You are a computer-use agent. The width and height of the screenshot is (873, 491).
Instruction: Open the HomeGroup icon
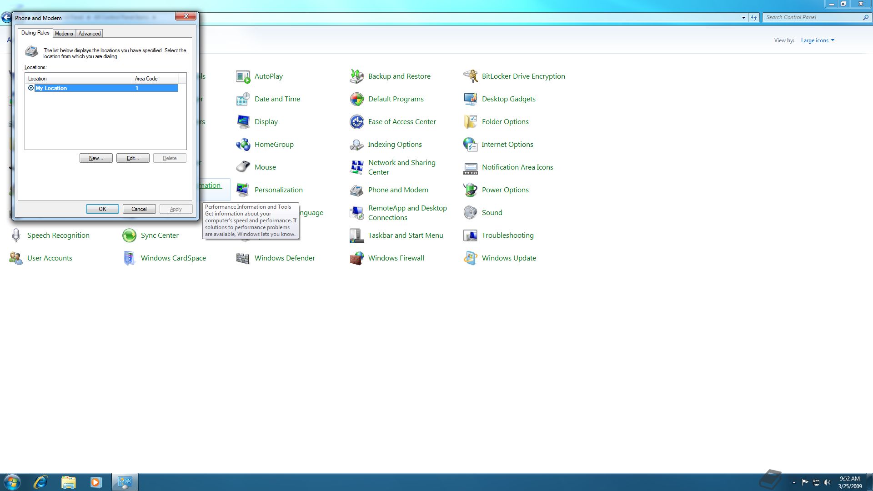coord(243,145)
